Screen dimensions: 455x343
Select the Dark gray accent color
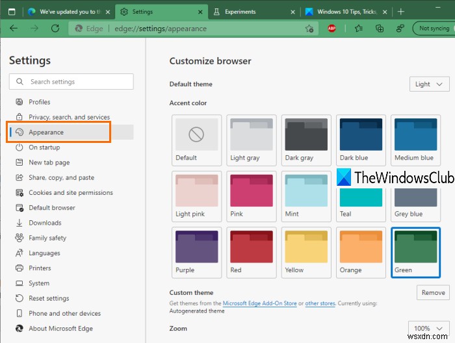pos(306,140)
